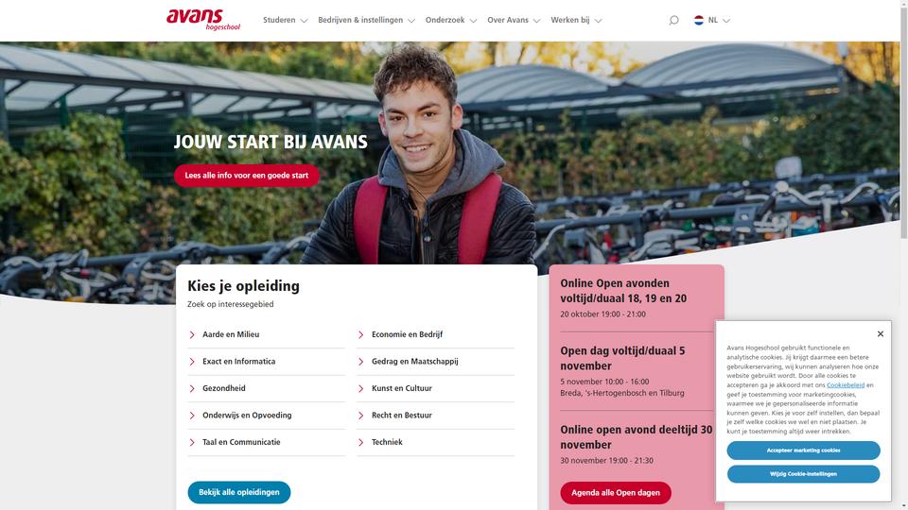Click the Dutch flag language icon
908x510 pixels.
(699, 20)
